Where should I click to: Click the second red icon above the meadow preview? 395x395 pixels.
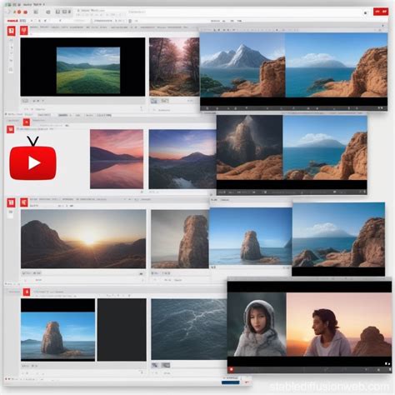click(24, 31)
